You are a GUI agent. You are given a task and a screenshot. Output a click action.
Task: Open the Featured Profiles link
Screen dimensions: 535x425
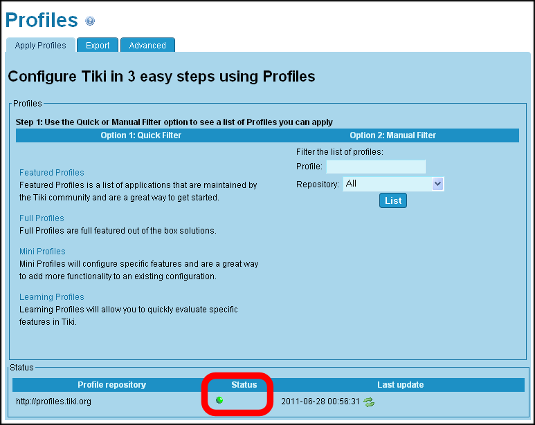[x=52, y=173]
